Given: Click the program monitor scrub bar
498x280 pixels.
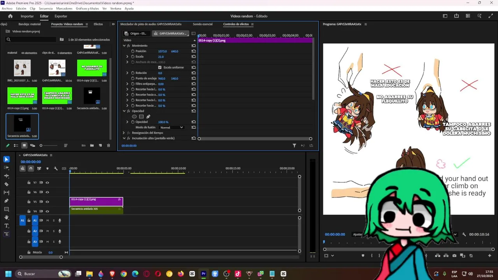Looking at the screenshot, I should pos(409,242).
